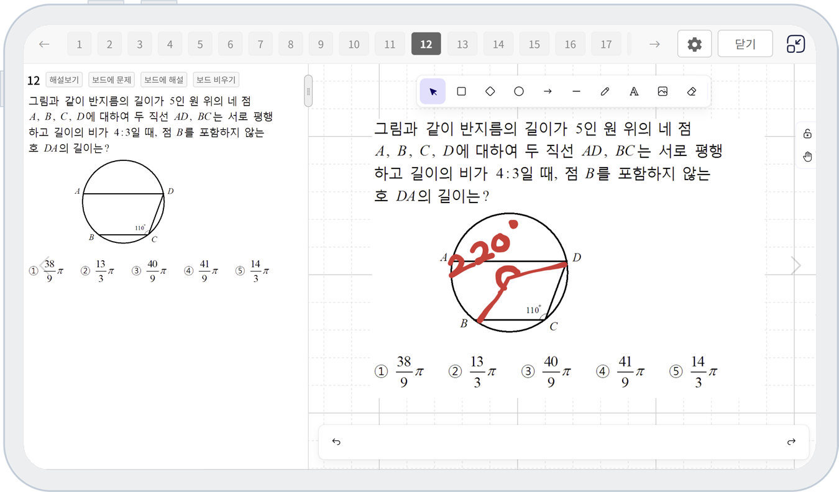
Task: Select the arrow selection tool
Action: point(433,92)
